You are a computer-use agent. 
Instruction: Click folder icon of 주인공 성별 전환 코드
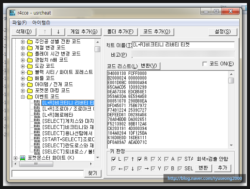(30, 42)
